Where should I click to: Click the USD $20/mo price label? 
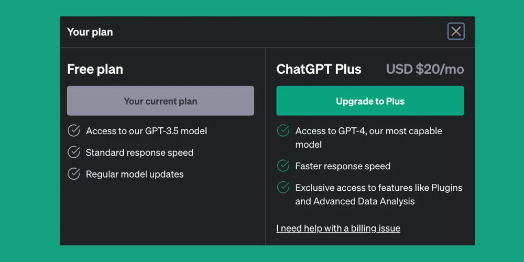[425, 69]
